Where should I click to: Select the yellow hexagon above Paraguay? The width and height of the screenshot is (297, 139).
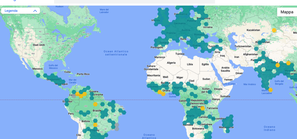click(x=95, y=125)
